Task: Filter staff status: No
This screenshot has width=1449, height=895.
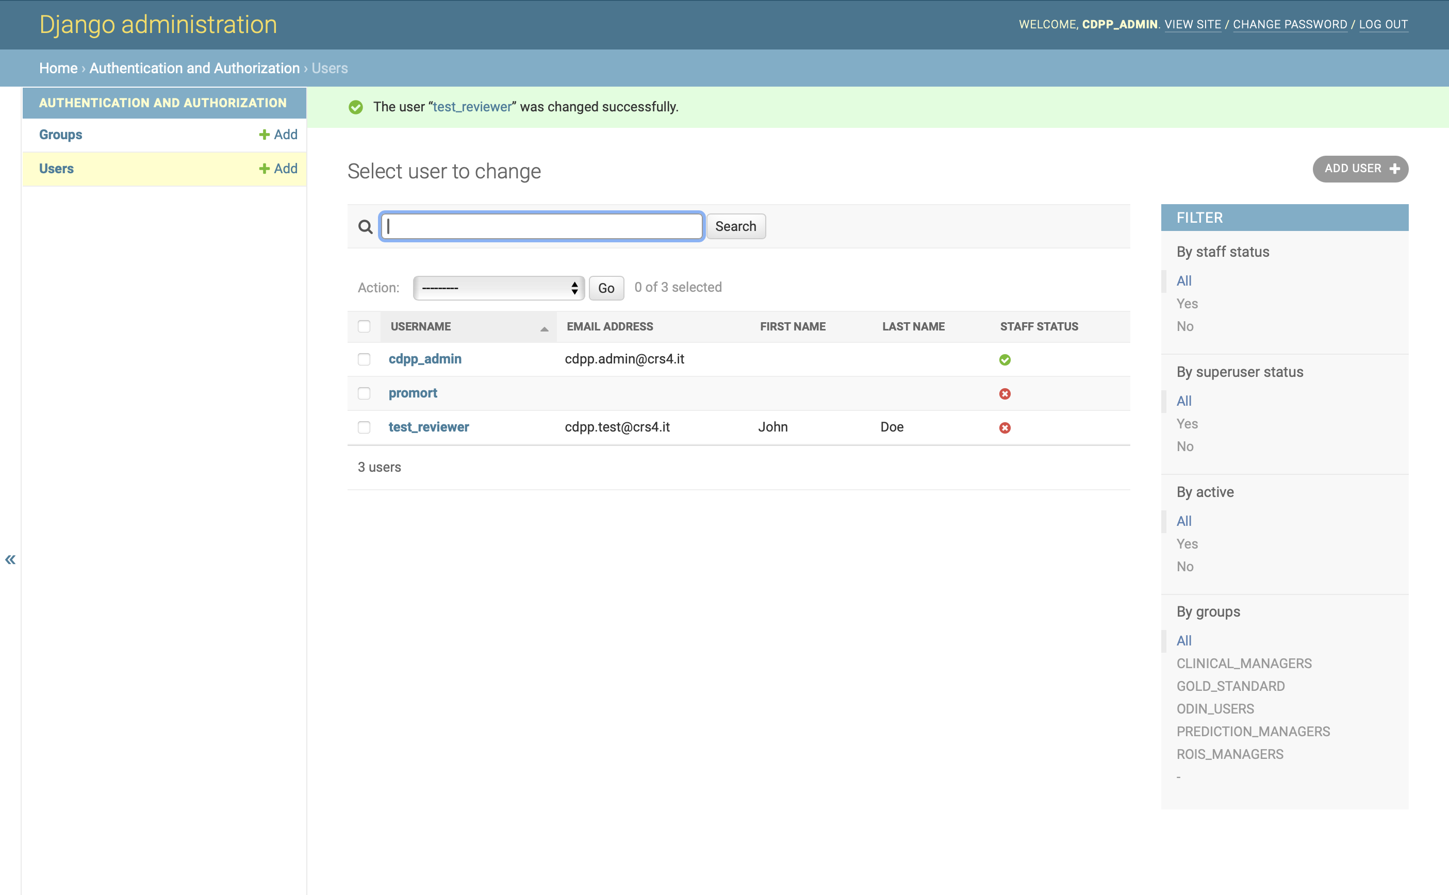Action: [1184, 327]
